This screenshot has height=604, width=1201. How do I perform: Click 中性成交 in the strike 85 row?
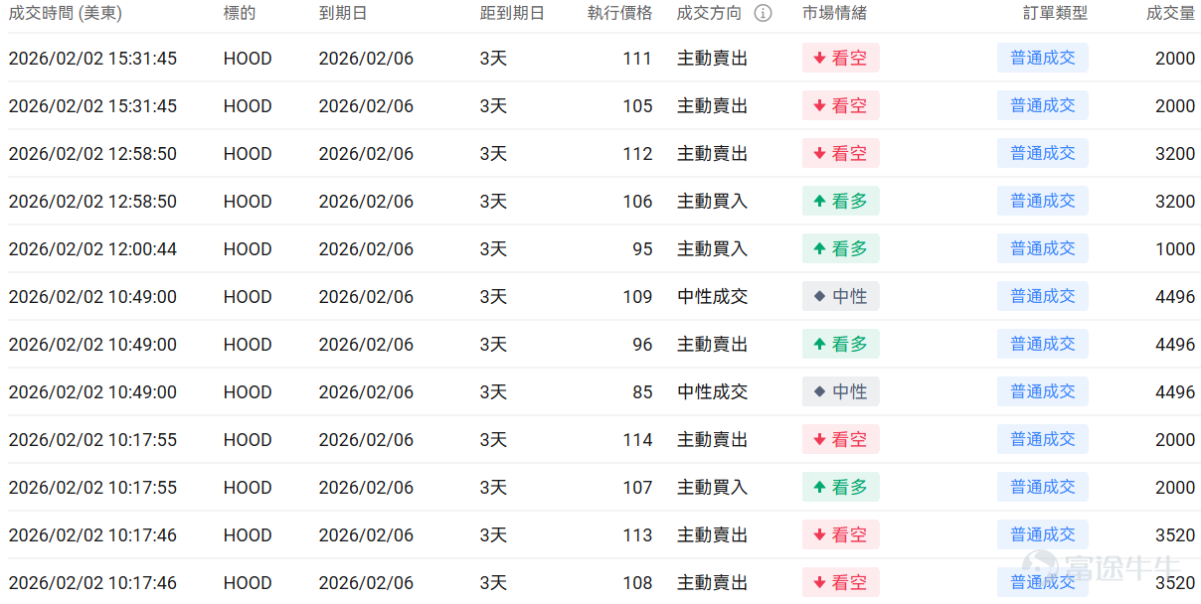pos(712,392)
